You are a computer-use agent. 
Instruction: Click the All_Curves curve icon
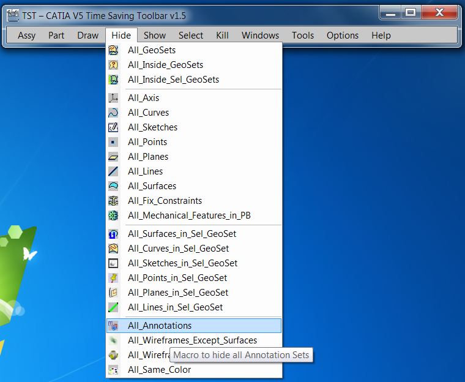tap(113, 113)
